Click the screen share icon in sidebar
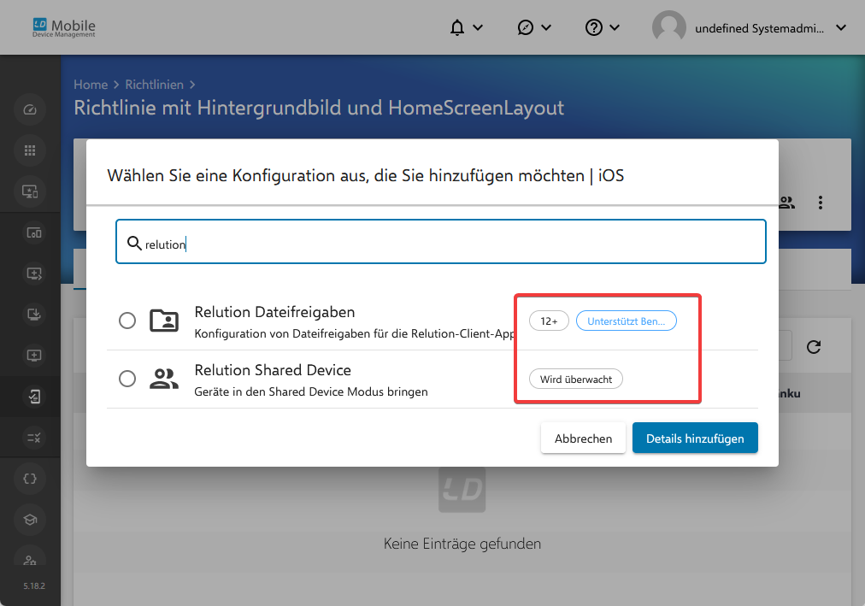The width and height of the screenshot is (865, 606). coord(33,274)
